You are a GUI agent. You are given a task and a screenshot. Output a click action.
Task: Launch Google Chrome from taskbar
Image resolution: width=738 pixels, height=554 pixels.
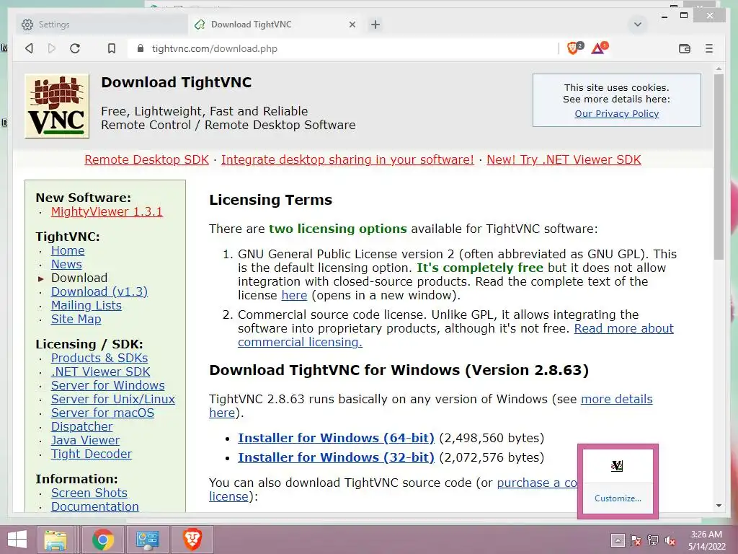pos(103,540)
